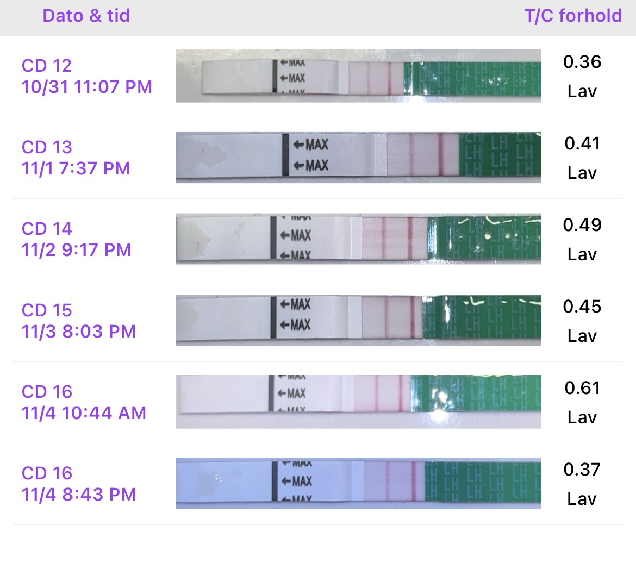
Task: Open the 11/4 10:44 AM test strip photo
Action: click(358, 402)
